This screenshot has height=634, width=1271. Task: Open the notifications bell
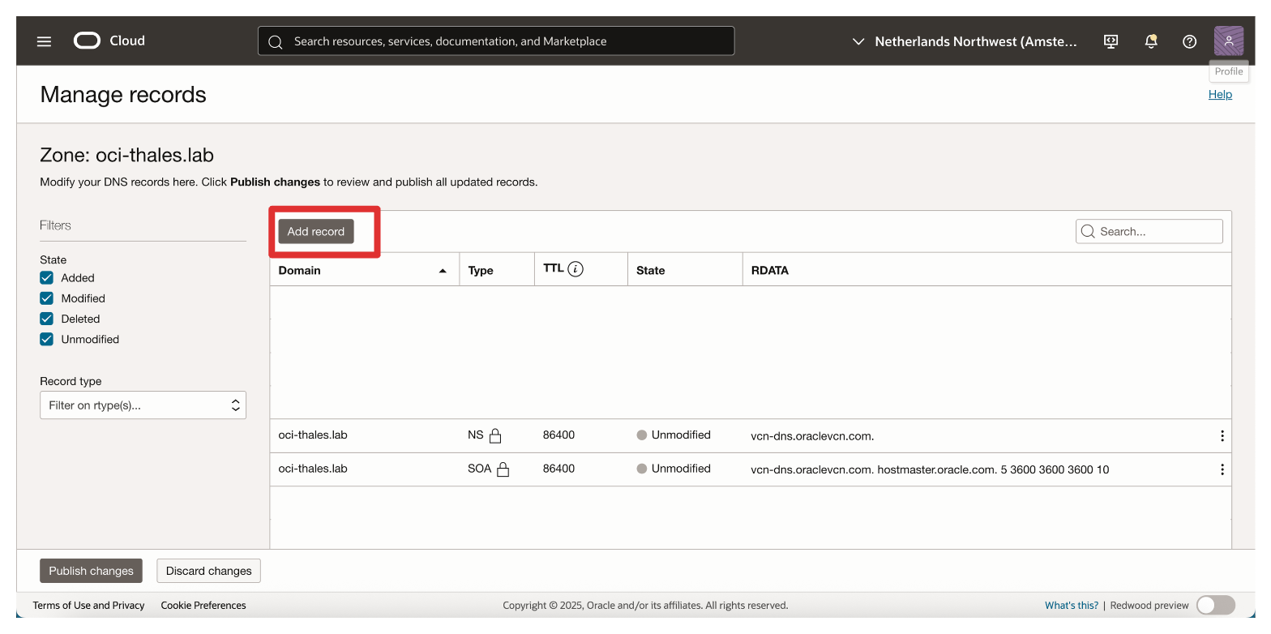click(1150, 41)
